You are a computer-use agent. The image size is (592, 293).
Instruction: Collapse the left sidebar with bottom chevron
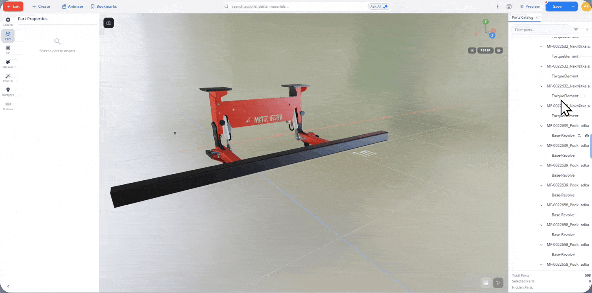pos(8,286)
